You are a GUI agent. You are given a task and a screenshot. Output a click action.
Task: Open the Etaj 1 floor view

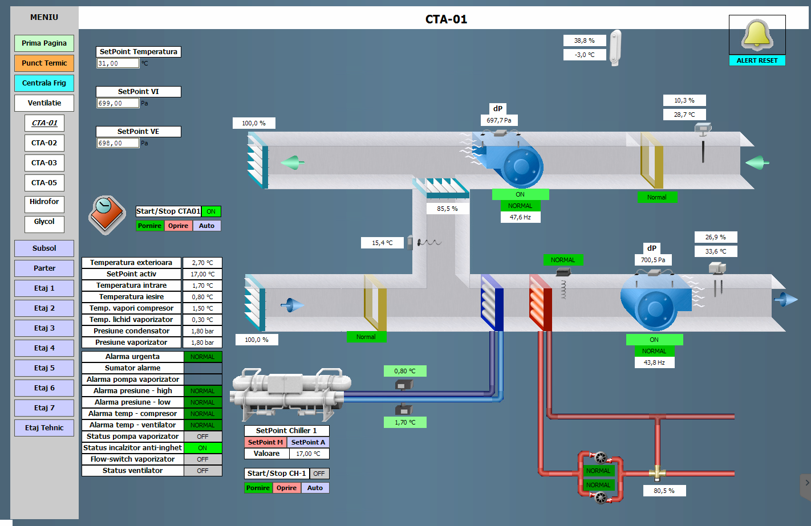44,288
